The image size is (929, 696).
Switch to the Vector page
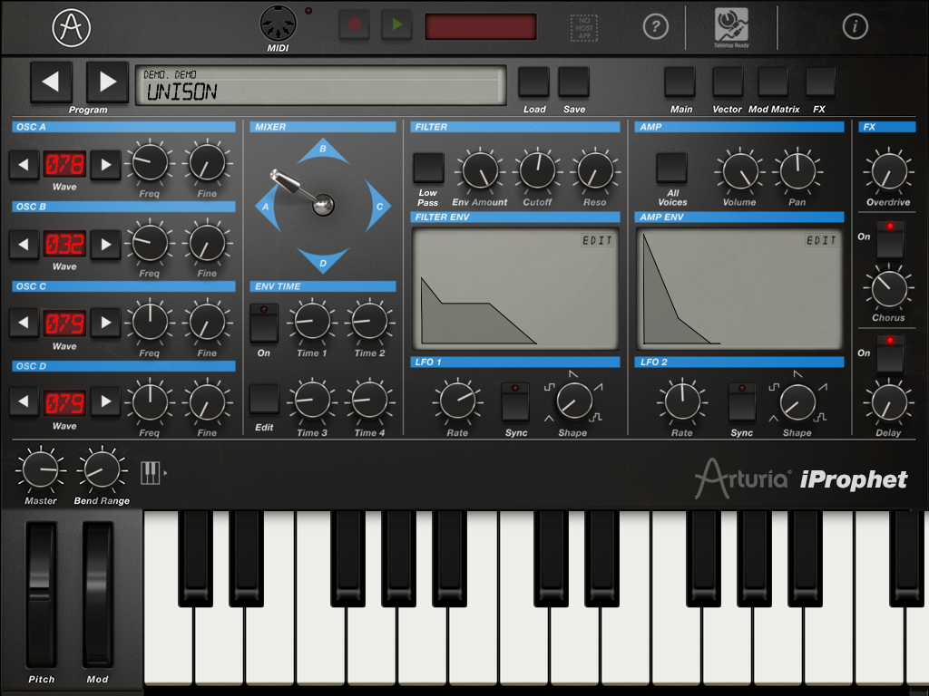[728, 82]
